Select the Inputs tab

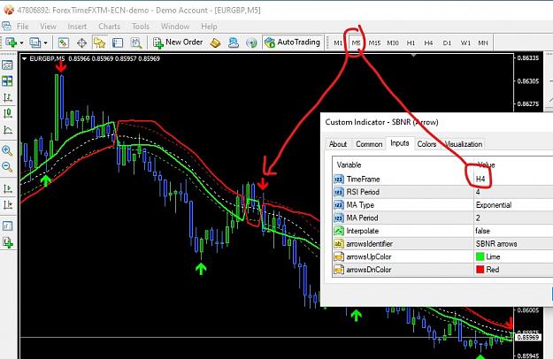[400, 143]
